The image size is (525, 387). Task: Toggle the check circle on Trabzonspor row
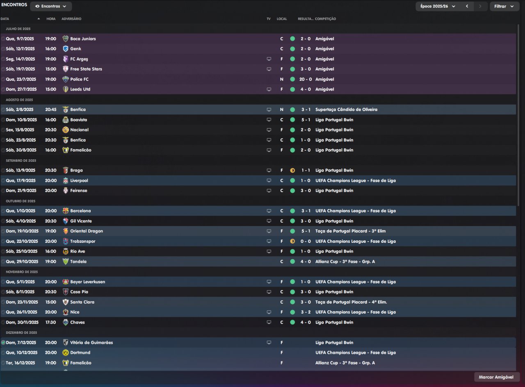[3, 241]
